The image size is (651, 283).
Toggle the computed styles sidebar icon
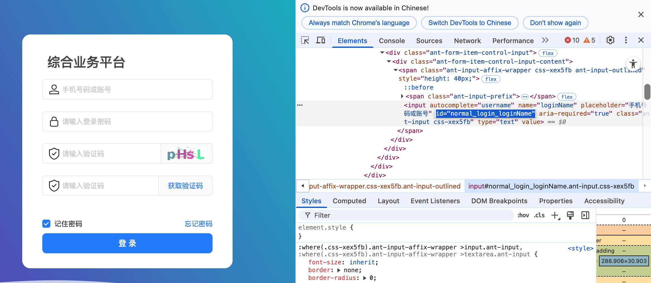(585, 215)
